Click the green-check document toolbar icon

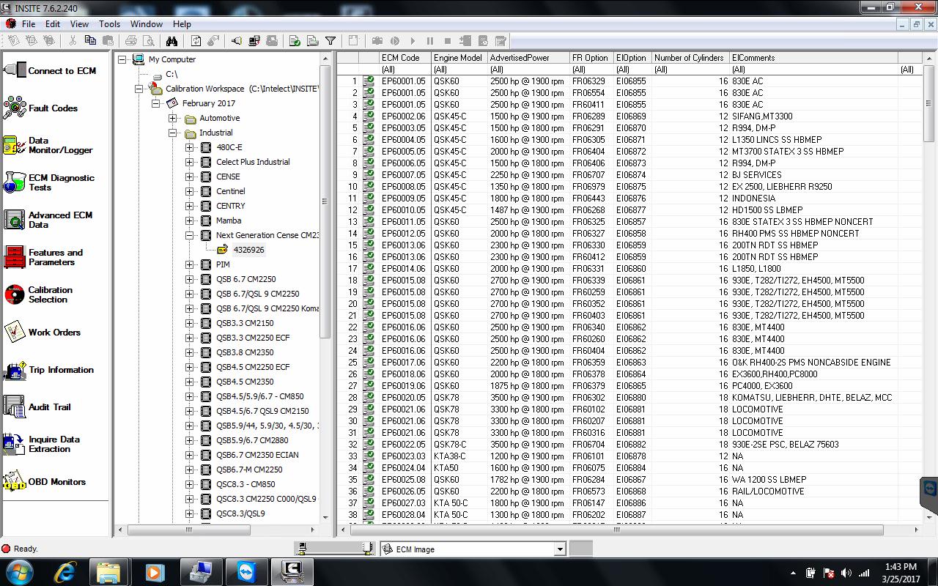click(295, 41)
